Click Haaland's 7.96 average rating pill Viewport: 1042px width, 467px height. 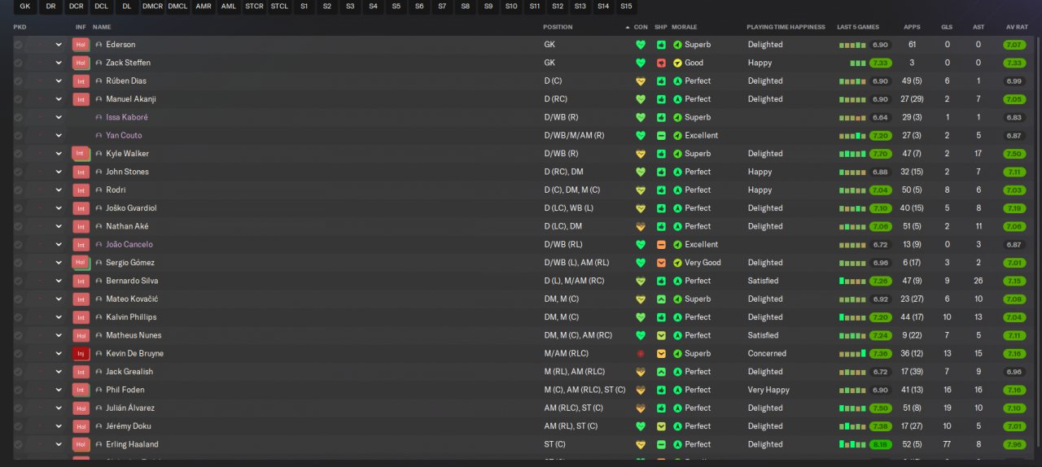tap(1014, 445)
